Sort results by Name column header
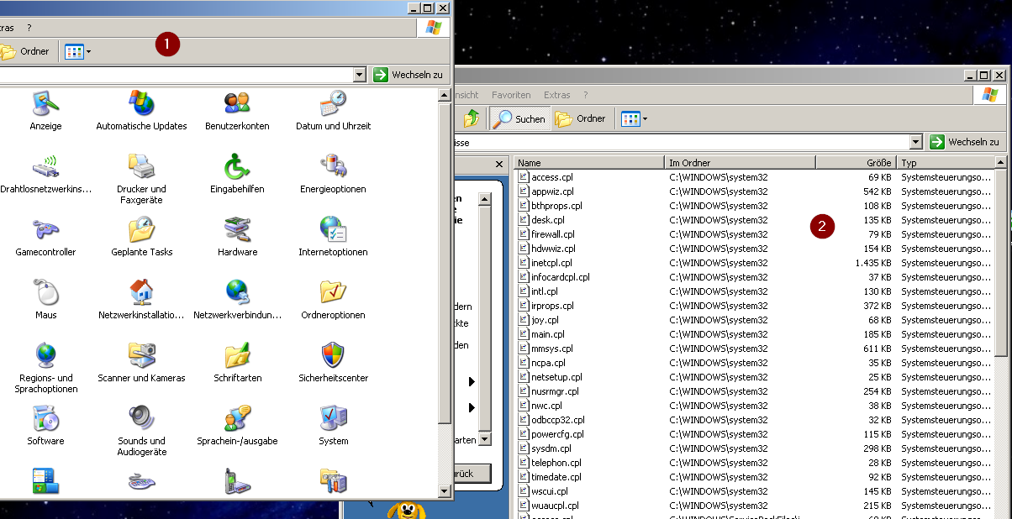This screenshot has height=519, width=1012. click(589, 163)
